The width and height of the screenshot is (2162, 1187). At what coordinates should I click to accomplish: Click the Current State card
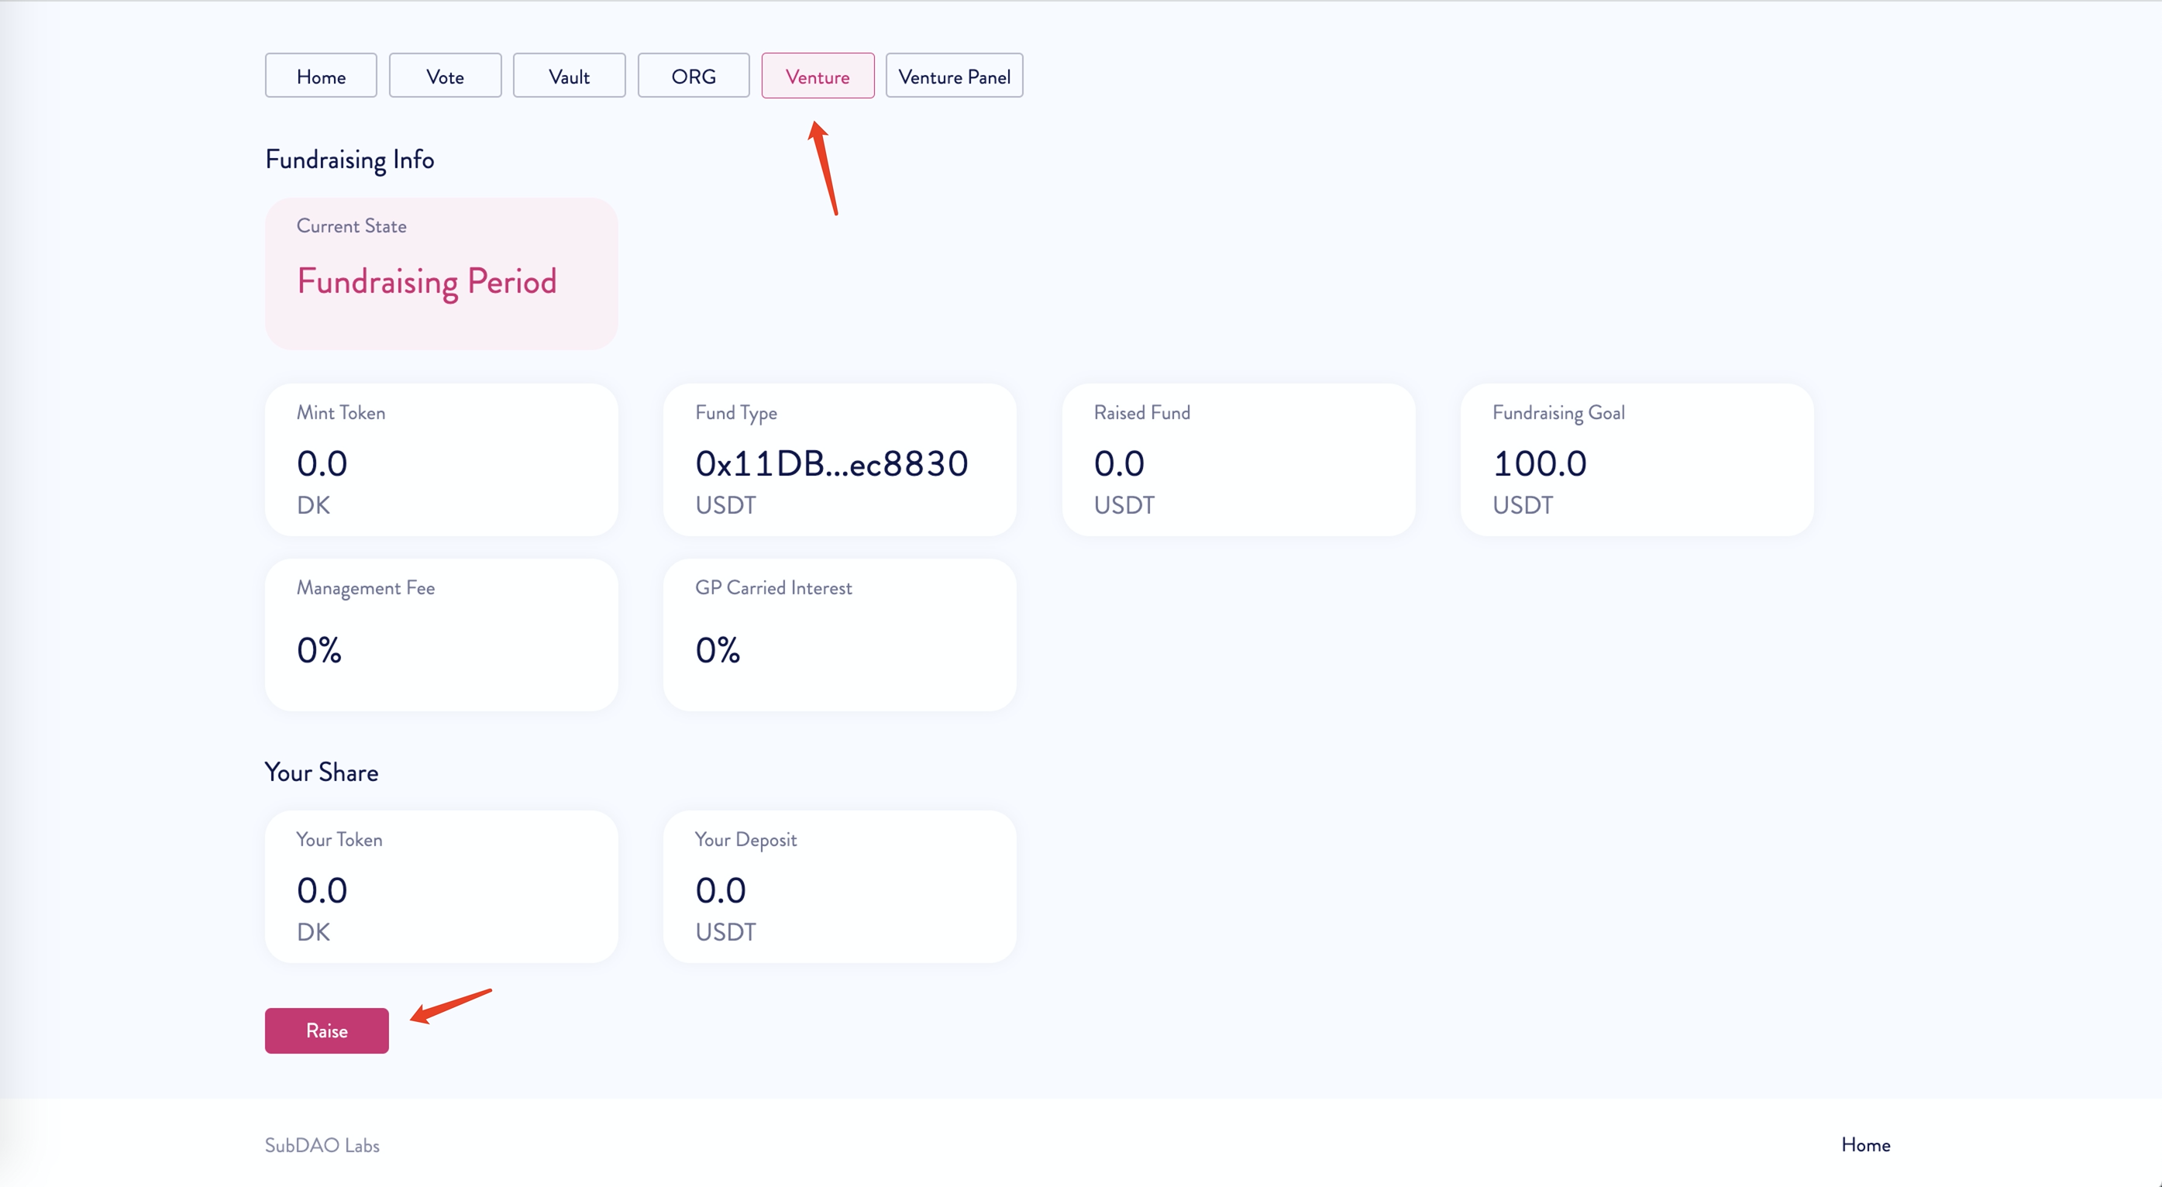tap(442, 274)
